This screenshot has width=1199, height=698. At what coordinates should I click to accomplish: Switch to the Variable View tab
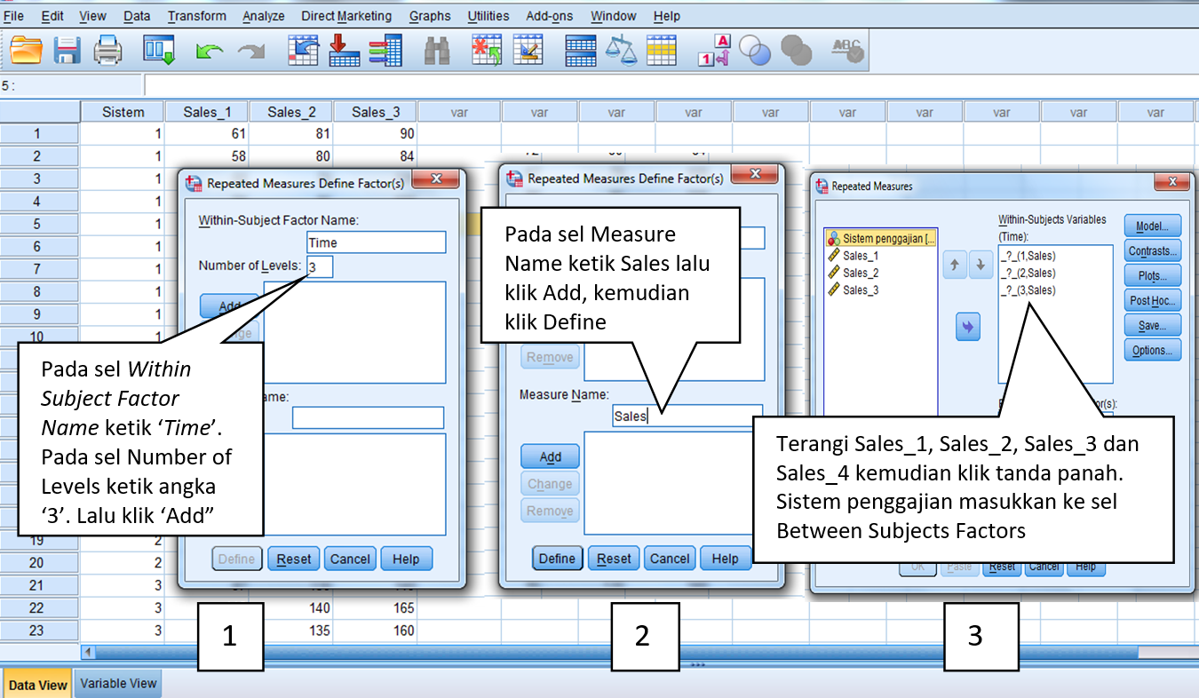point(118,683)
